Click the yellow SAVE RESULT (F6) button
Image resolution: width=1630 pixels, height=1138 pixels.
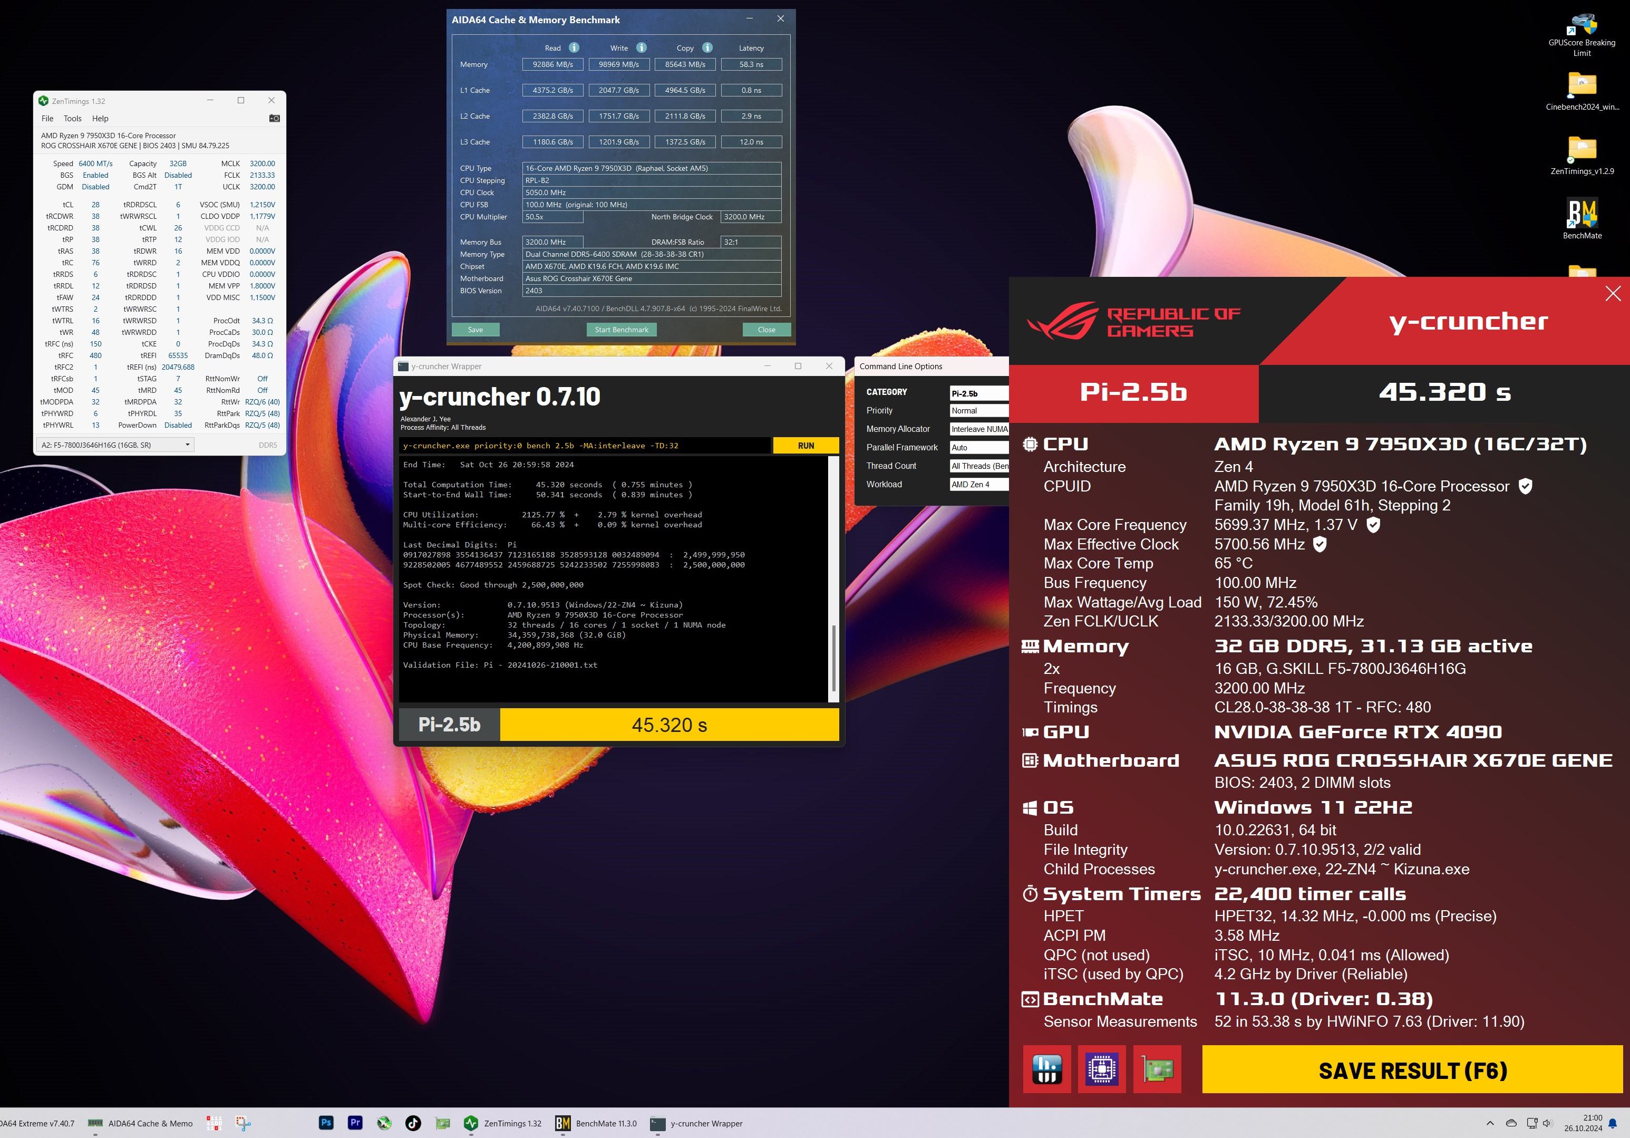[1412, 1070]
